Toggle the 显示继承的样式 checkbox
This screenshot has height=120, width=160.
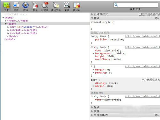(x=140, y=14)
